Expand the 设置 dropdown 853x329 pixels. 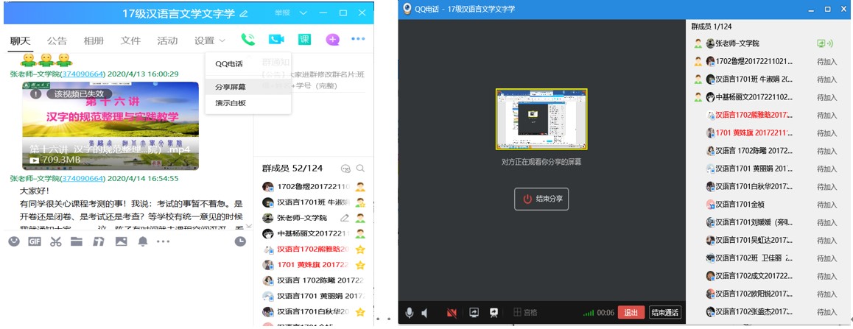click(x=210, y=40)
